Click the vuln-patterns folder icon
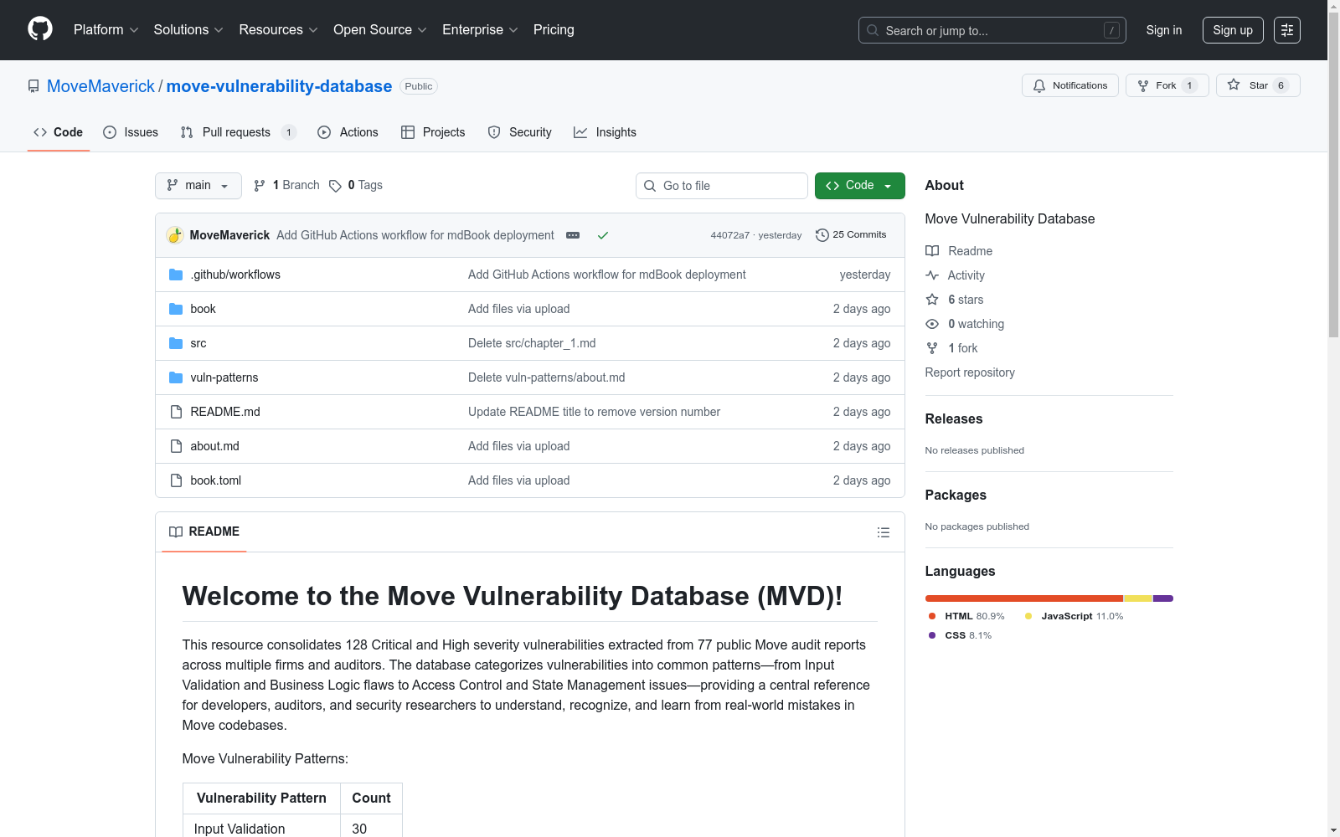Viewport: 1340px width, 837px height. coord(176,377)
